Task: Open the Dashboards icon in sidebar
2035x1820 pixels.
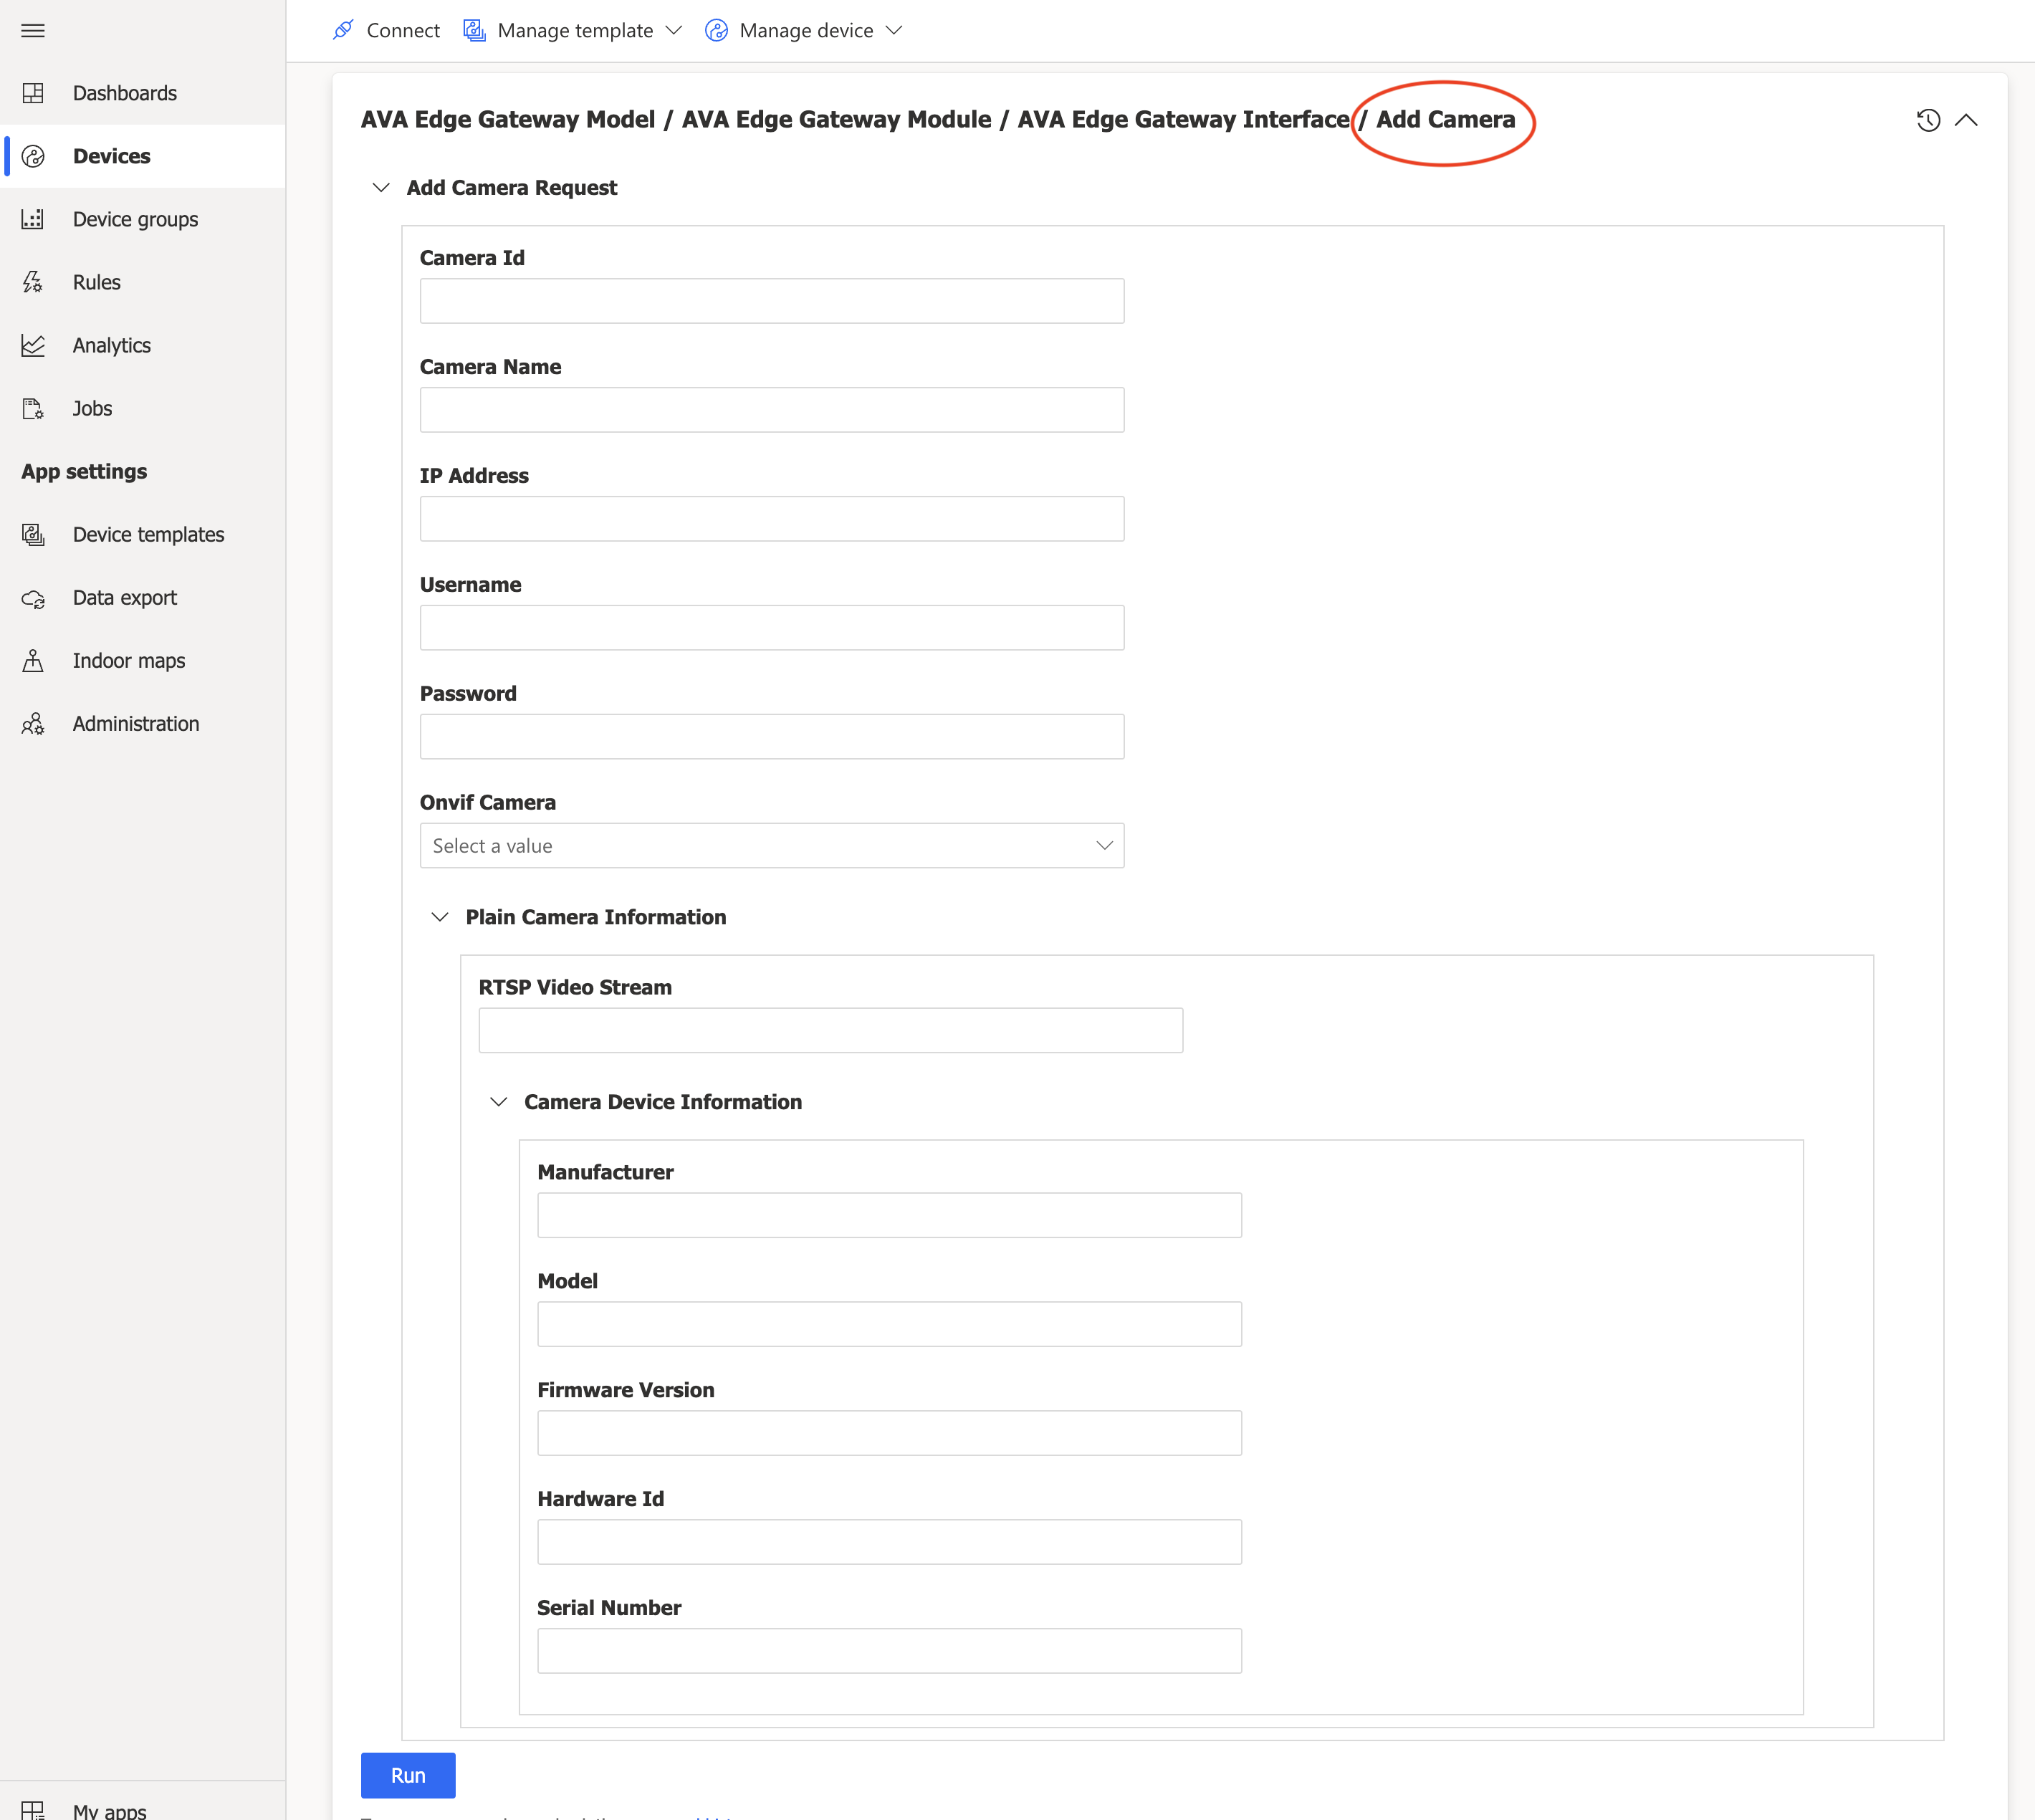Action: click(x=33, y=93)
